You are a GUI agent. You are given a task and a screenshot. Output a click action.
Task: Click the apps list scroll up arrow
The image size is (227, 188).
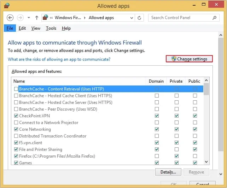coord(206,80)
